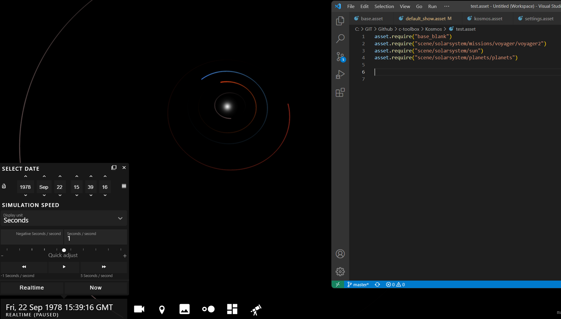
Task: Decrease seconds 16 with down arrow
Action: (105, 195)
